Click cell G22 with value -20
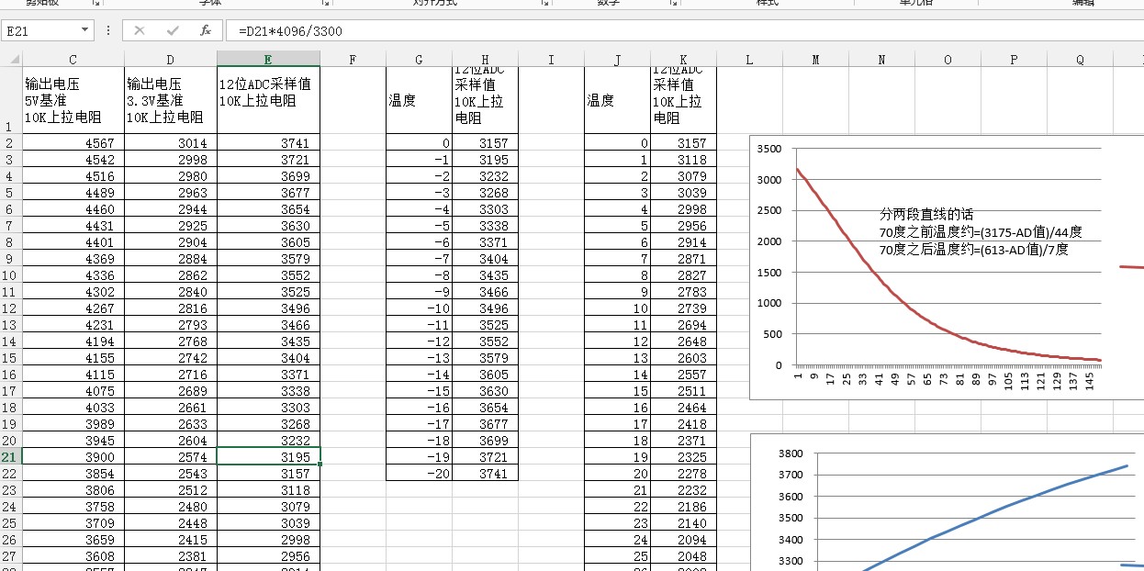This screenshot has height=571, width=1144. (x=419, y=474)
